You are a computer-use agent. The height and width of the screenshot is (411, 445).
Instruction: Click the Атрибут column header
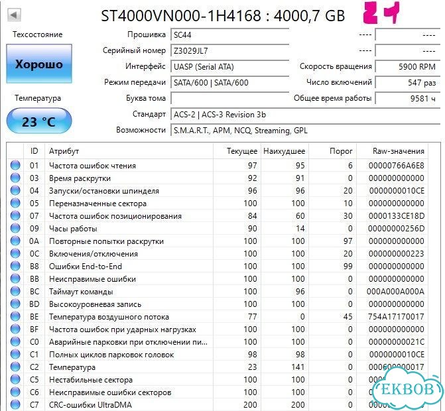click(129, 151)
